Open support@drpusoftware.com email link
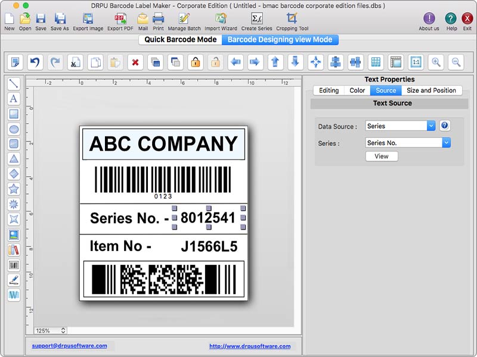Viewport: 477px width, 357px height. [x=69, y=346]
